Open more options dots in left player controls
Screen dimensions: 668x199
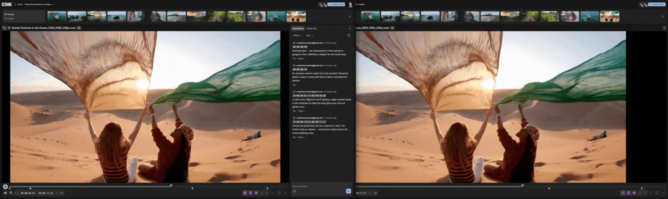[x=285, y=193]
